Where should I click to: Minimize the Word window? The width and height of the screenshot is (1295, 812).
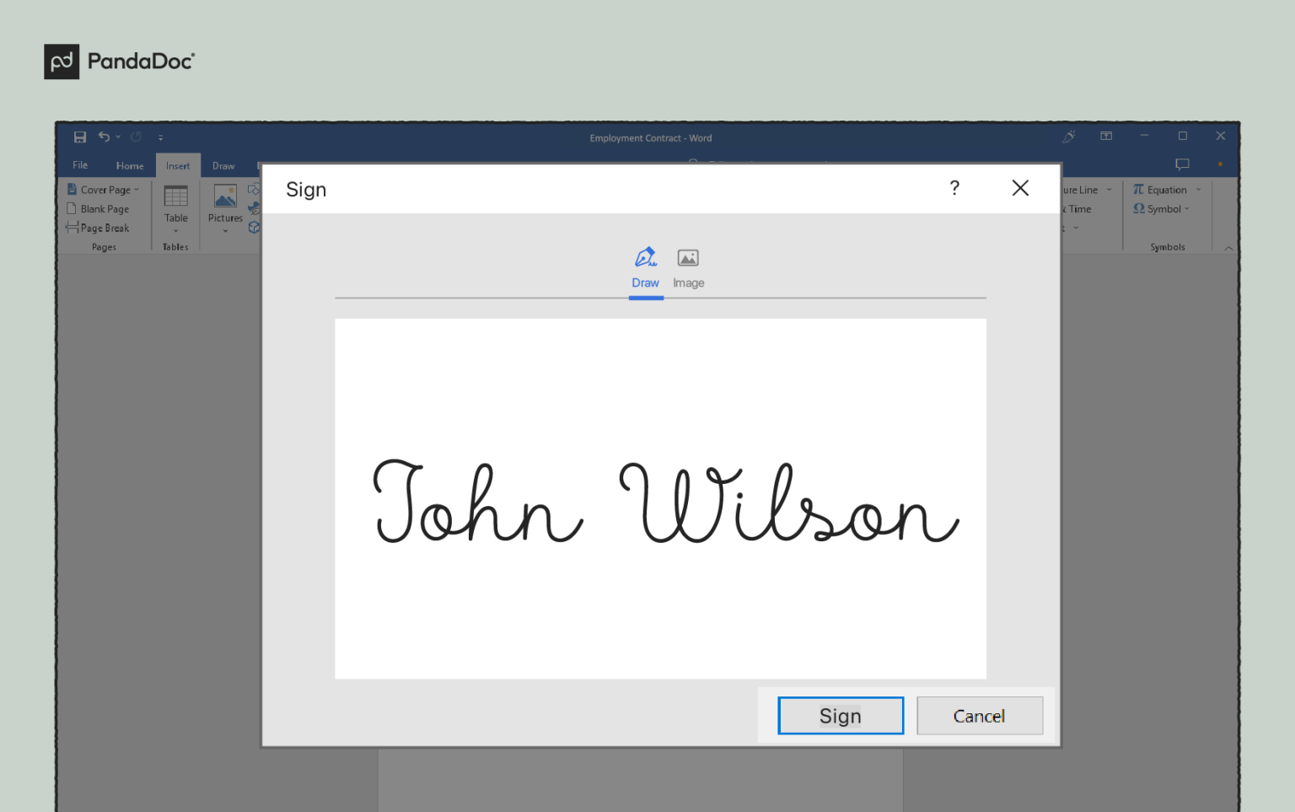(x=1144, y=136)
